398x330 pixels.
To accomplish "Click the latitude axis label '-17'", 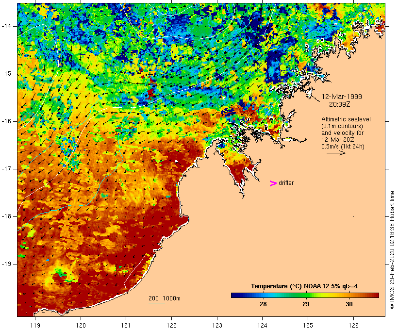I will click(6, 169).
